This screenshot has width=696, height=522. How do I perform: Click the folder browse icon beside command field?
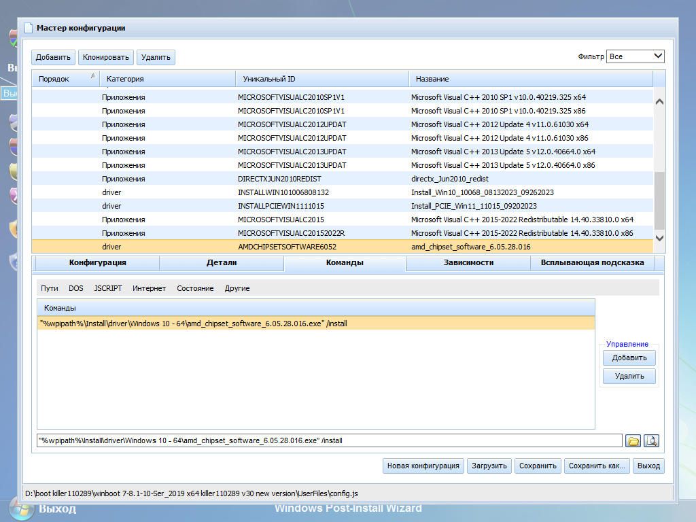pyautogui.click(x=633, y=440)
